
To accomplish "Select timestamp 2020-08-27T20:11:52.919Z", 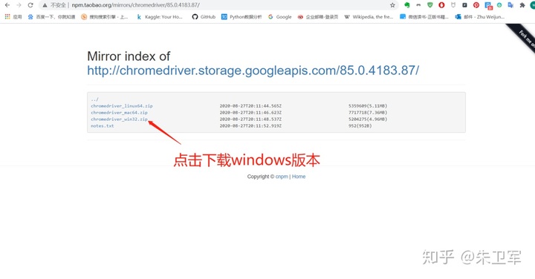I will pyautogui.click(x=250, y=125).
